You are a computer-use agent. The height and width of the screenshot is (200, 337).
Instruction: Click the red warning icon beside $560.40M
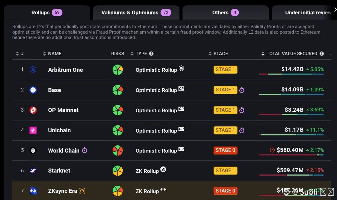tap(272, 150)
